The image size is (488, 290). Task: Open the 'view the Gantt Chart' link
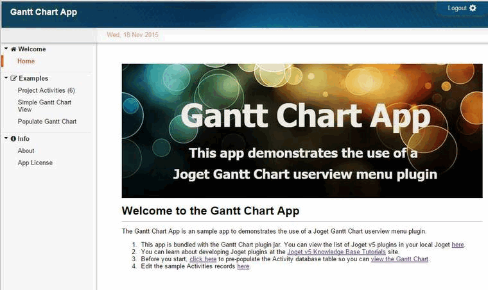pos(399,259)
